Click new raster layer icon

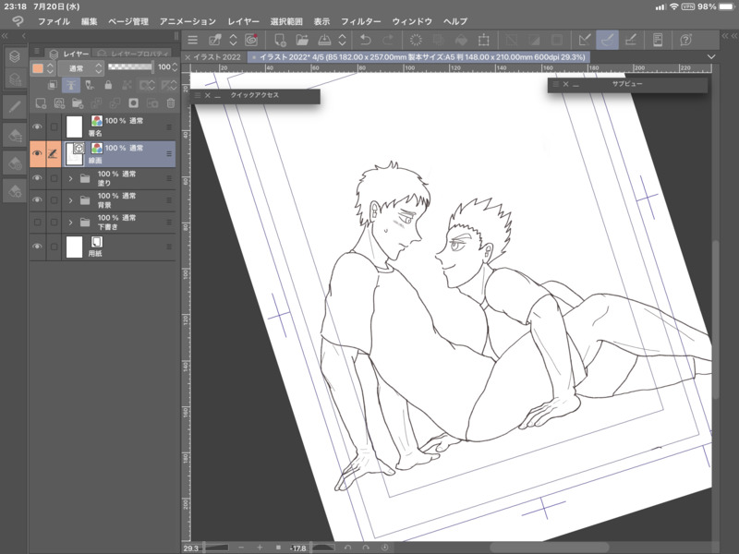[x=41, y=103]
